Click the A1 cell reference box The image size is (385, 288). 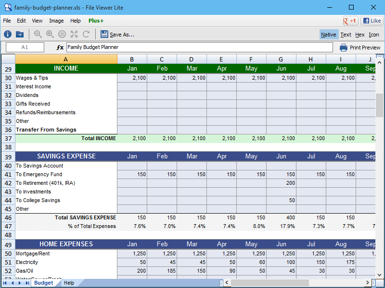click(x=25, y=48)
